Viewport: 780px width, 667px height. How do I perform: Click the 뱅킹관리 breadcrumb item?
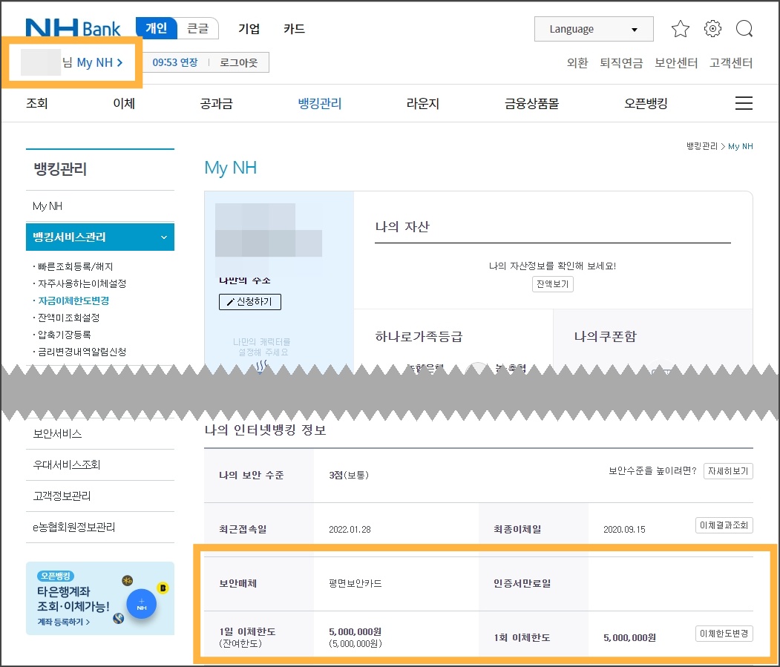702,146
